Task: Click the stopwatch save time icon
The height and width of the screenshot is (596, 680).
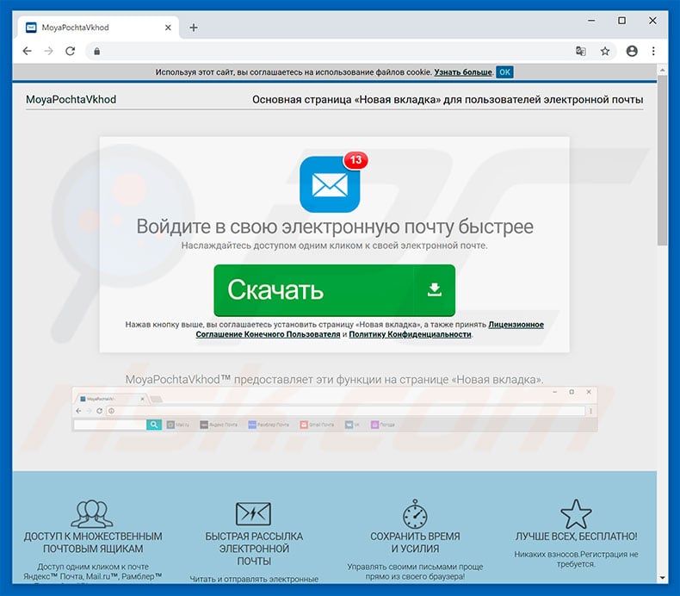Action: click(x=415, y=513)
